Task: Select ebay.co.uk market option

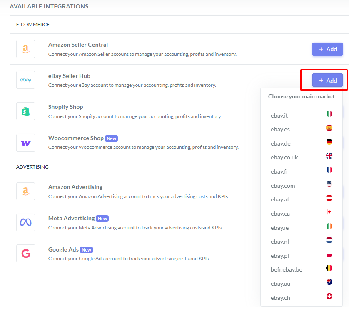Action: [284, 157]
